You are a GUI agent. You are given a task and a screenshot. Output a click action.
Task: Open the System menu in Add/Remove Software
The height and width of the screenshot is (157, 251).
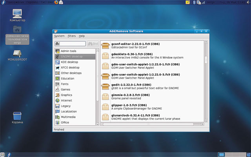pyautogui.click(x=59, y=36)
